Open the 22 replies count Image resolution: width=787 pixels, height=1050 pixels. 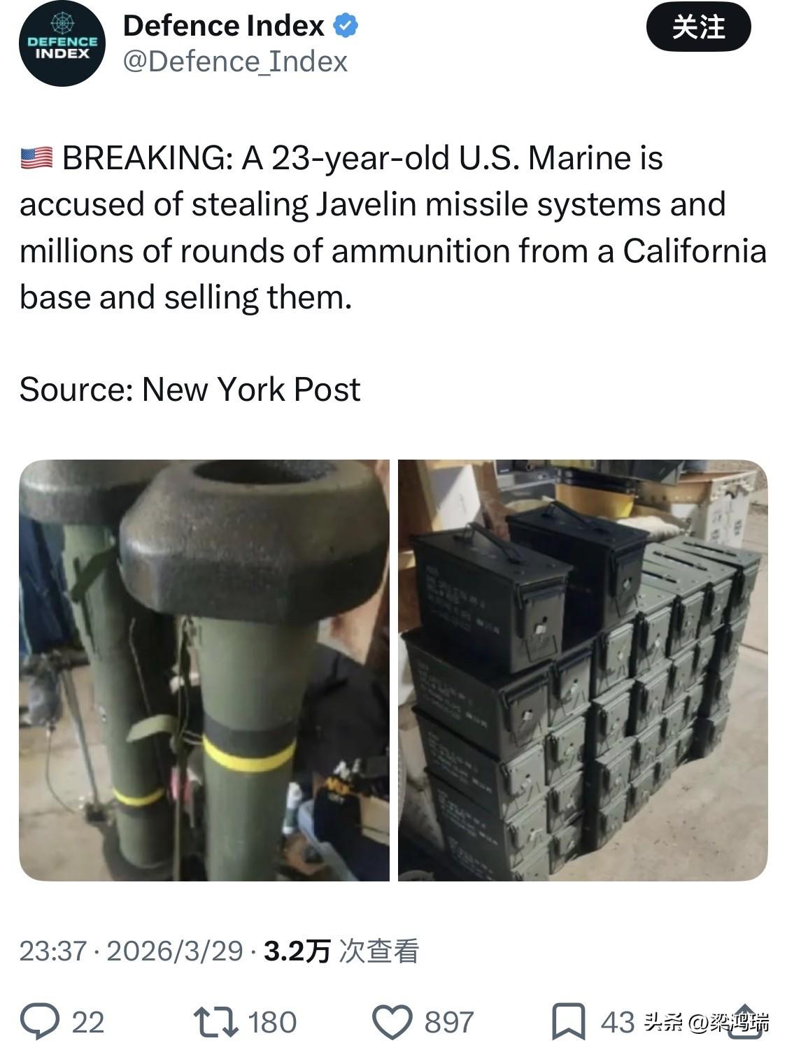point(87,1022)
